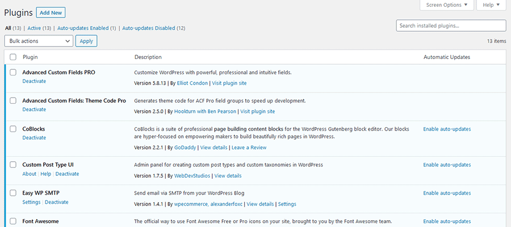Image resolution: width=511 pixels, height=227 pixels.
Task: Check the Advanced Custom Fields PRO checkbox
Action: (x=13, y=73)
